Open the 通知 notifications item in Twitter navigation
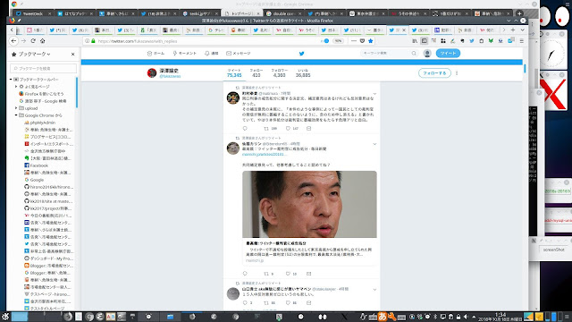The width and height of the screenshot is (572, 322). point(211,54)
